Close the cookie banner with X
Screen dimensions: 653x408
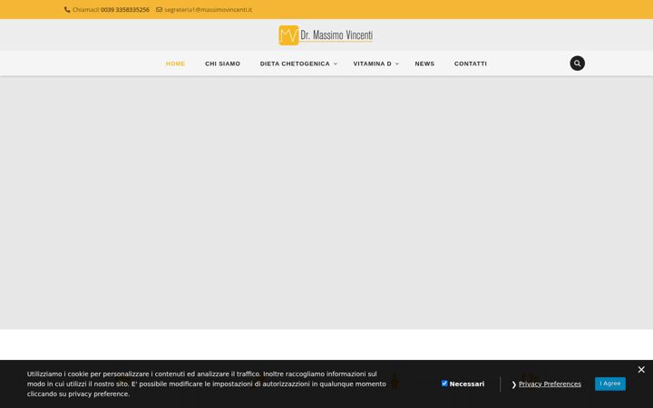(x=641, y=369)
